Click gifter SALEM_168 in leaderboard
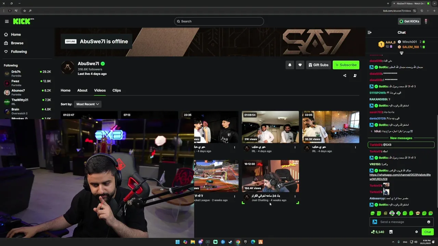The image size is (438, 246). click(x=411, y=47)
